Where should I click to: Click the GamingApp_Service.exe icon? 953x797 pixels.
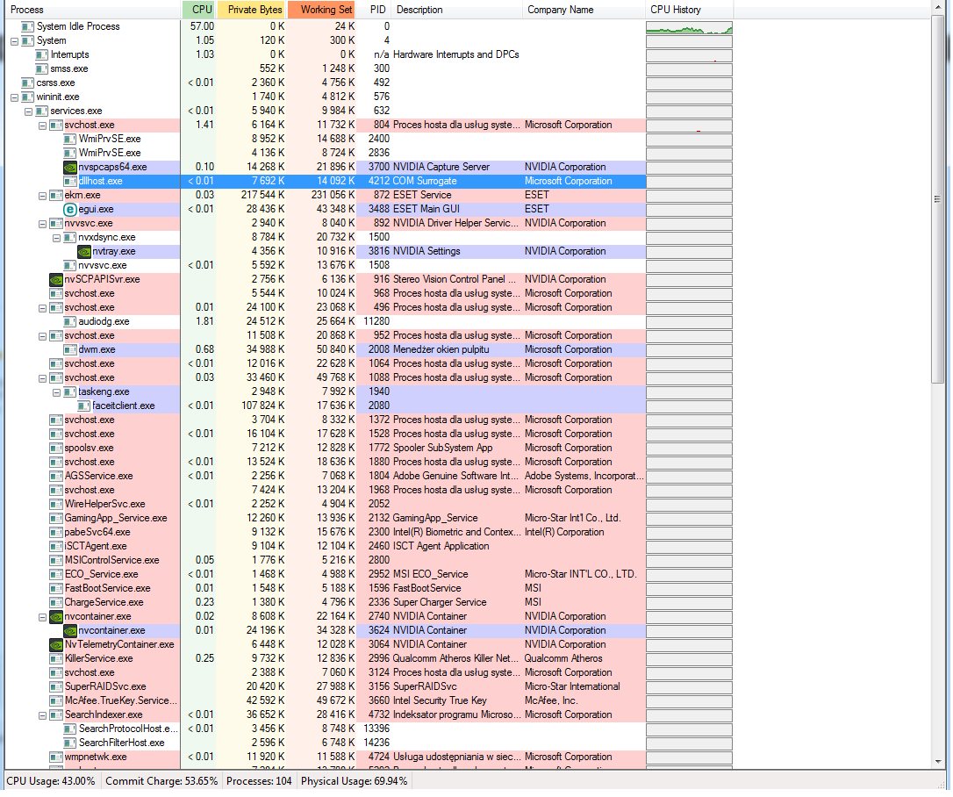pyautogui.click(x=56, y=518)
